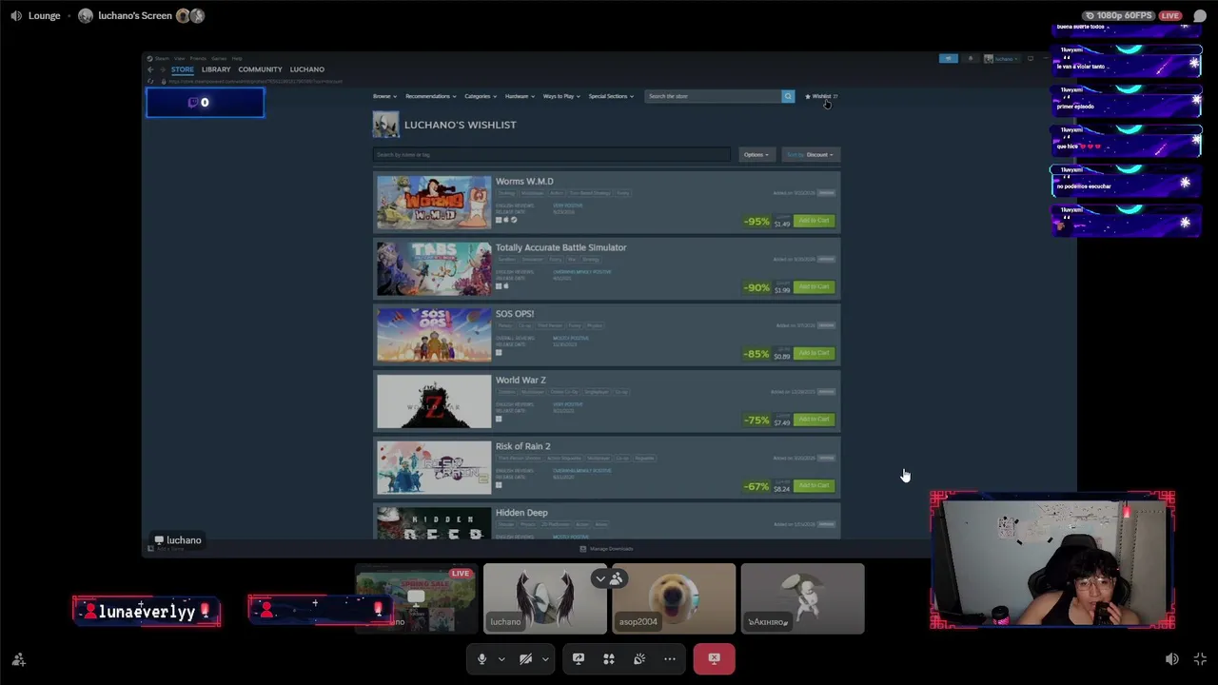Open the wishlist Options dropdown
The width and height of the screenshot is (1218, 685).
(756, 155)
